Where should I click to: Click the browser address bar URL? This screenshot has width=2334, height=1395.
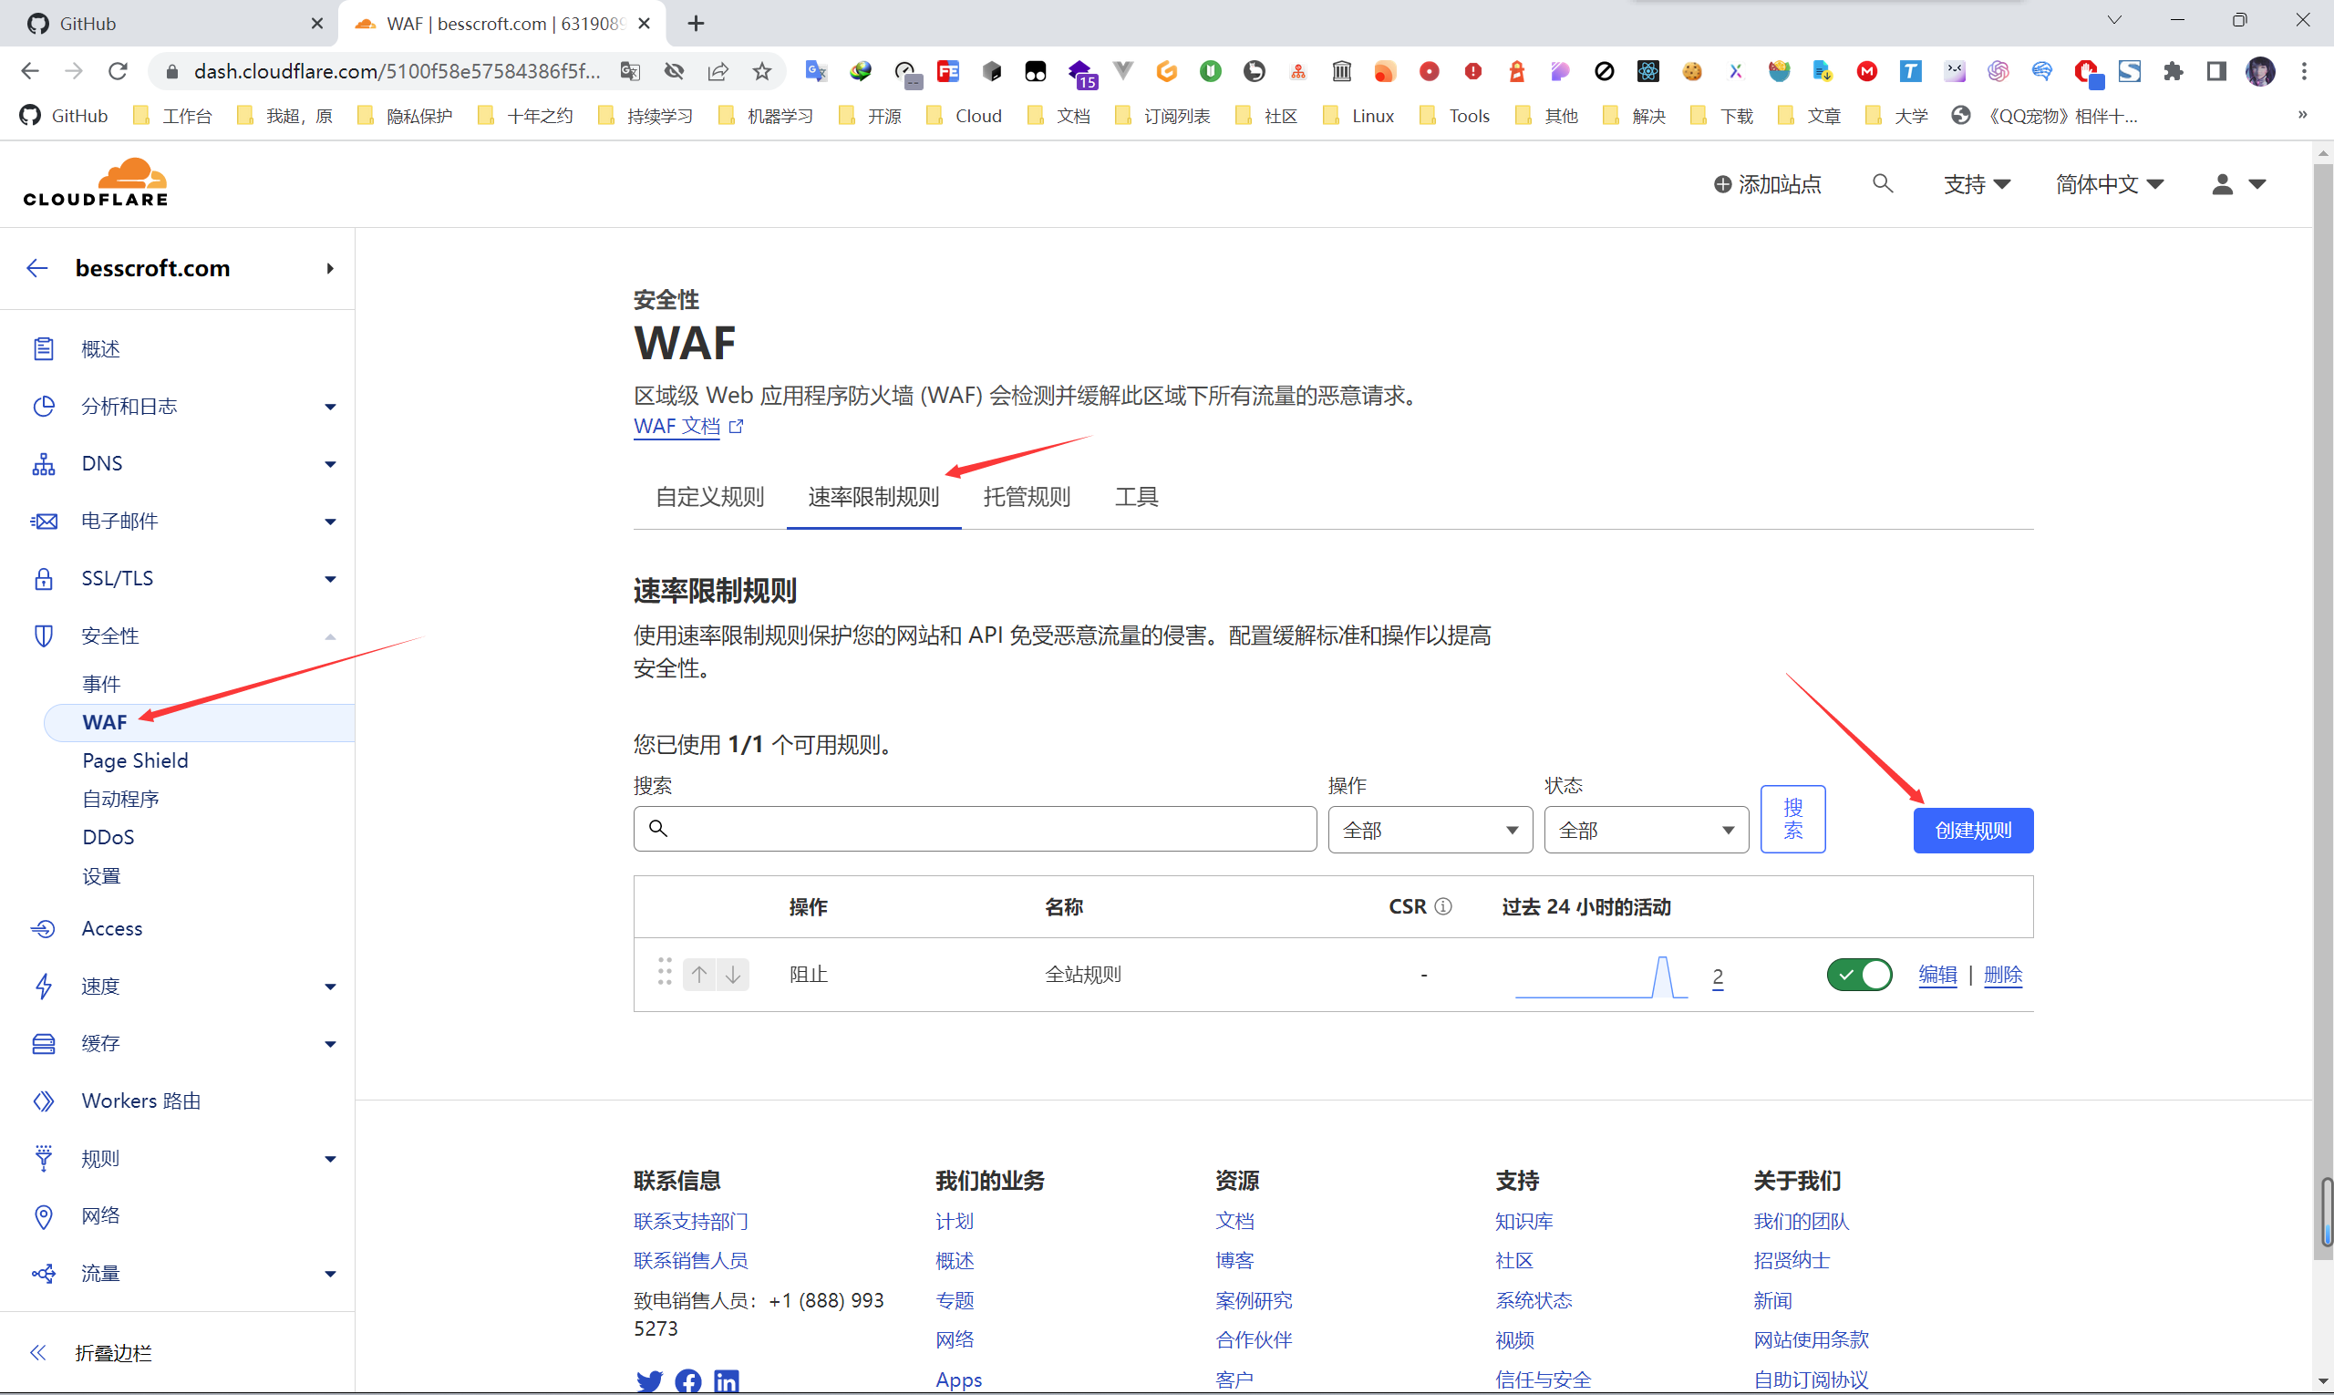click(397, 71)
